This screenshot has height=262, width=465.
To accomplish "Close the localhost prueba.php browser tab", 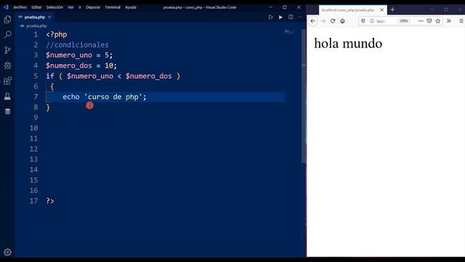I will [382, 9].
